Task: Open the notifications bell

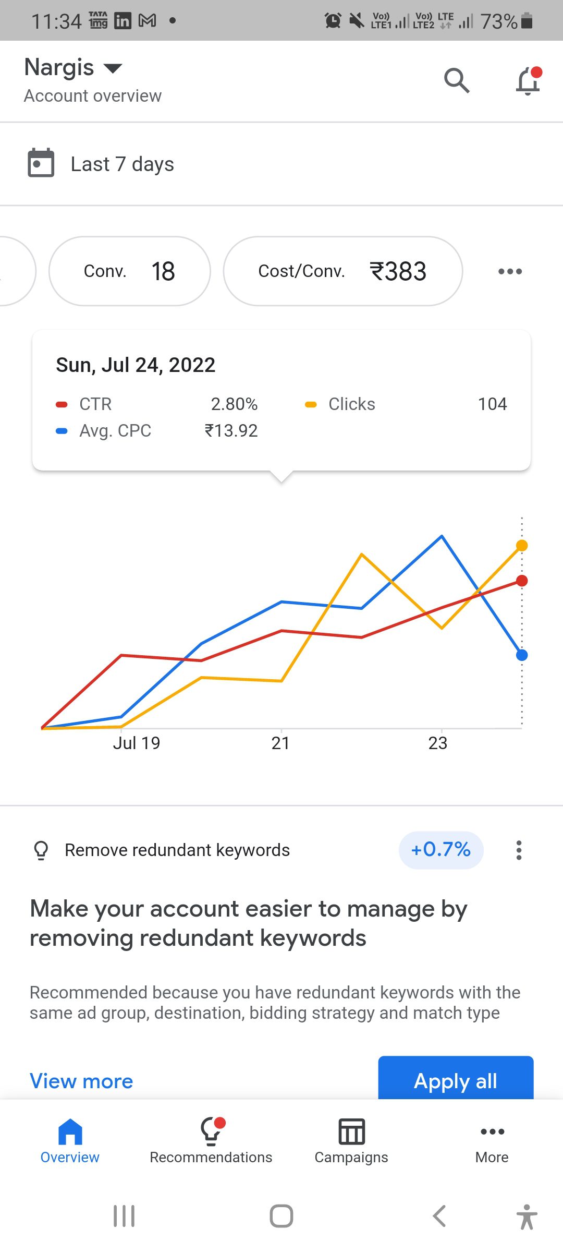Action: 528,81
